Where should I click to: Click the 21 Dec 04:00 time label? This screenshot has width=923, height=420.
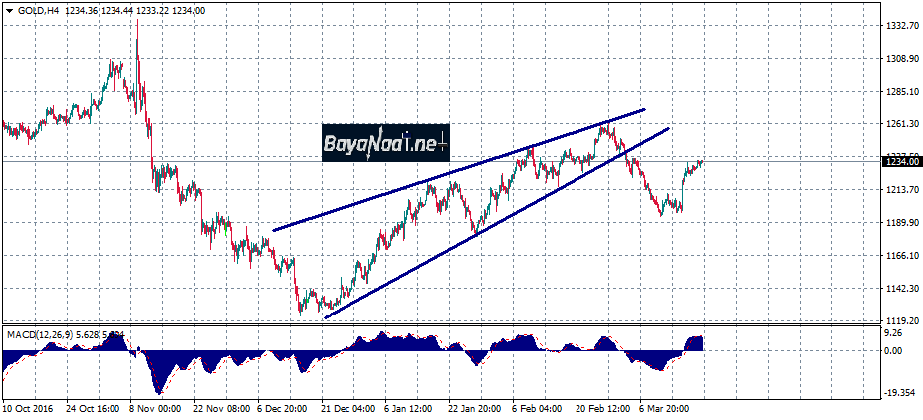tap(347, 408)
